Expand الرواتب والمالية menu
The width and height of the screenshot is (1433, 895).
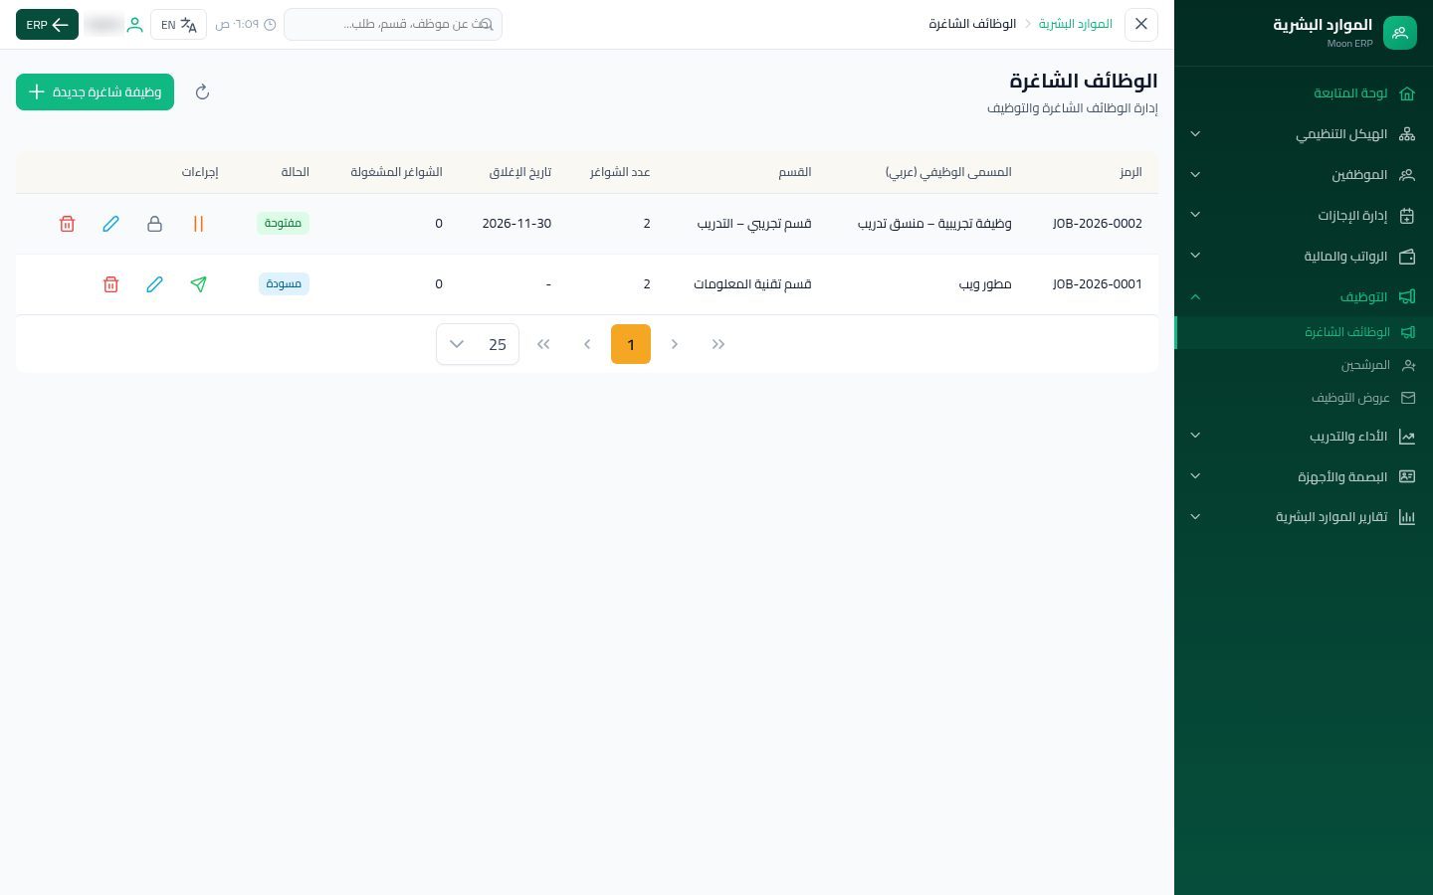coord(1304,257)
